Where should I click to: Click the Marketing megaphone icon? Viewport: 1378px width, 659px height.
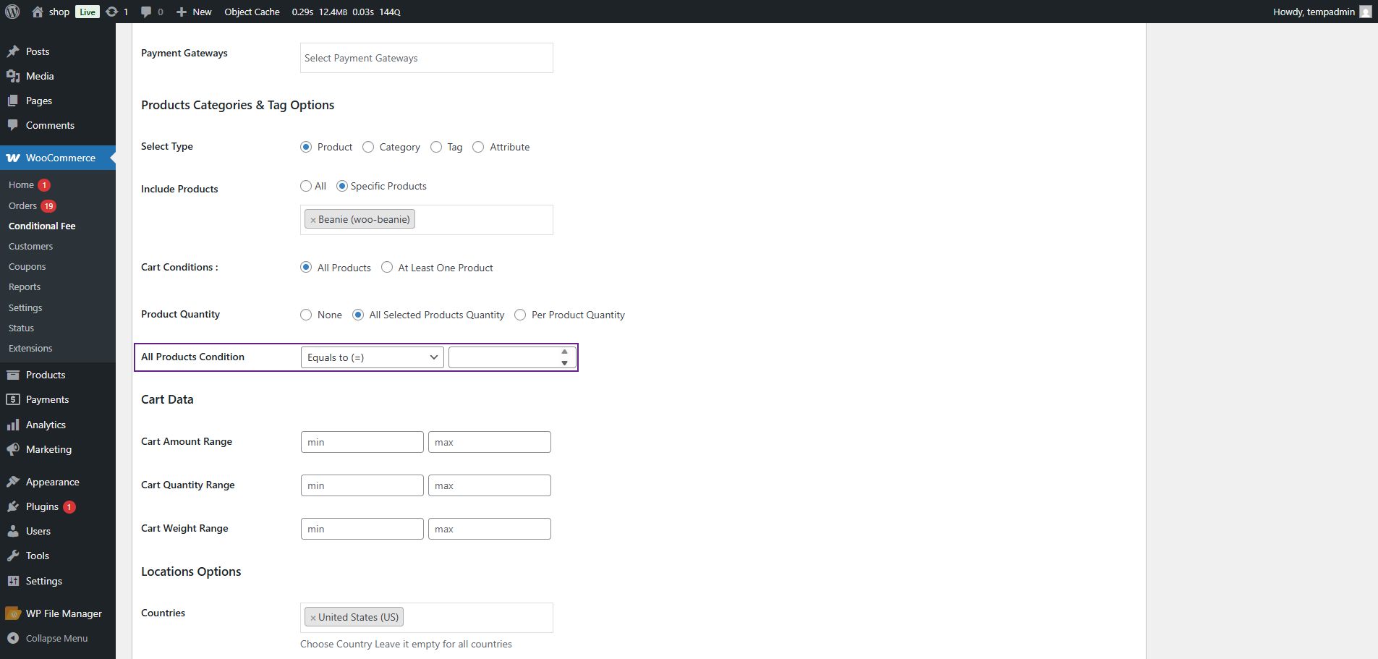point(13,449)
